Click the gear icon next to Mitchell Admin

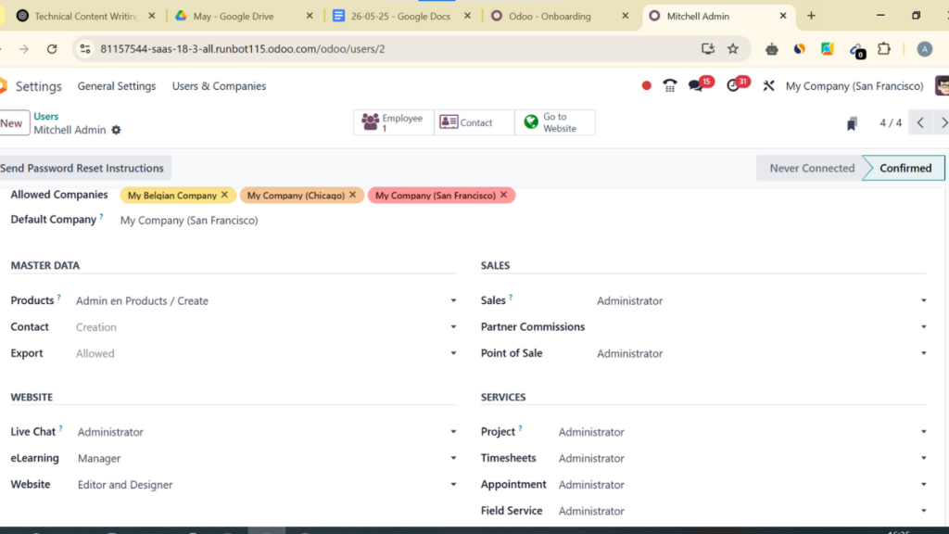(116, 130)
